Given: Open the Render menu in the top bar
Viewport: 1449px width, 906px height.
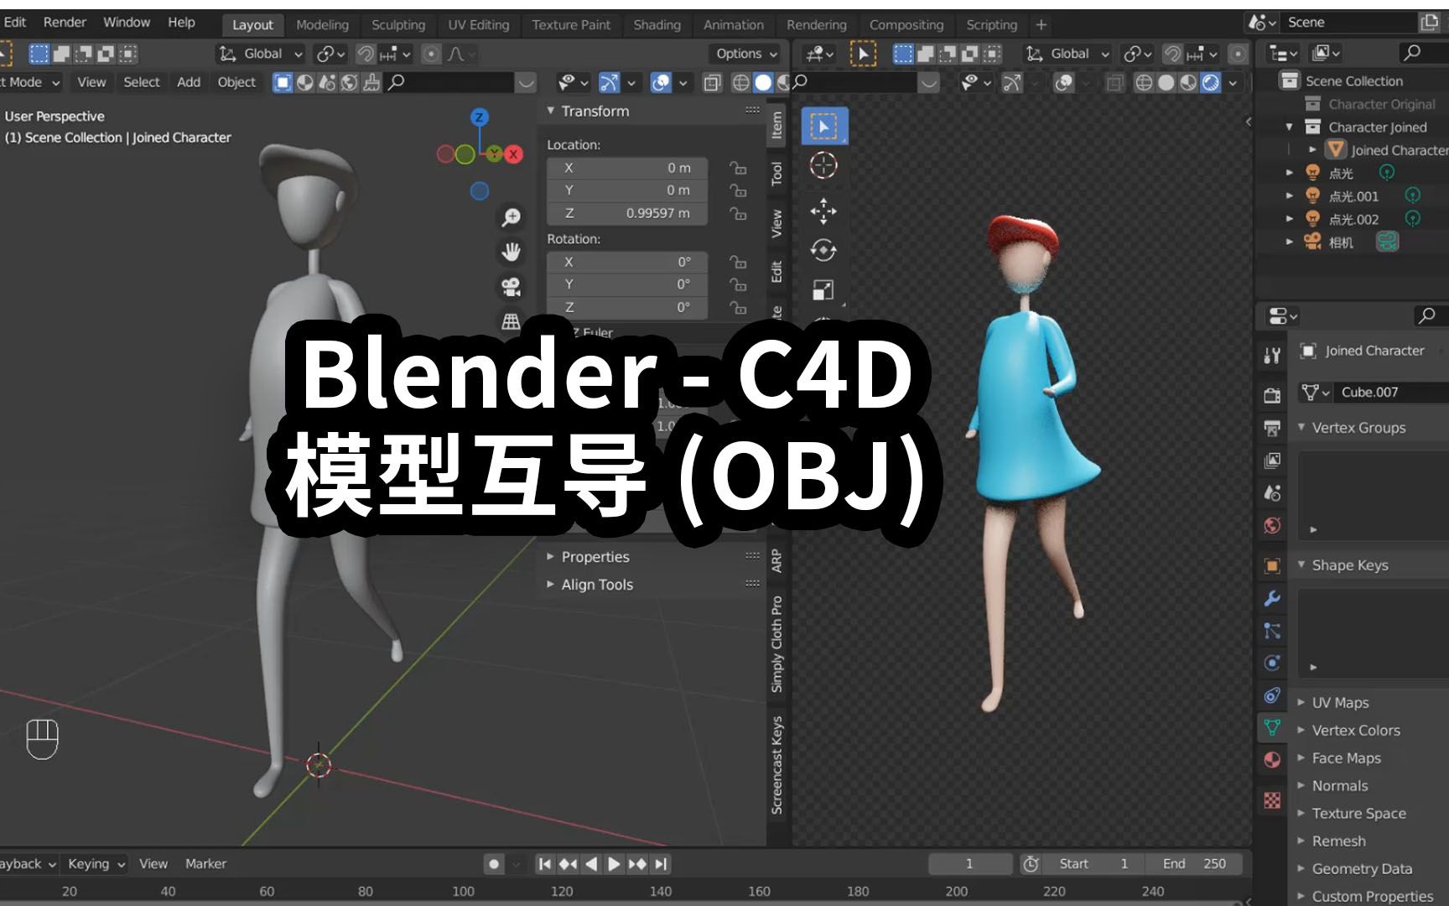Looking at the screenshot, I should (x=64, y=23).
